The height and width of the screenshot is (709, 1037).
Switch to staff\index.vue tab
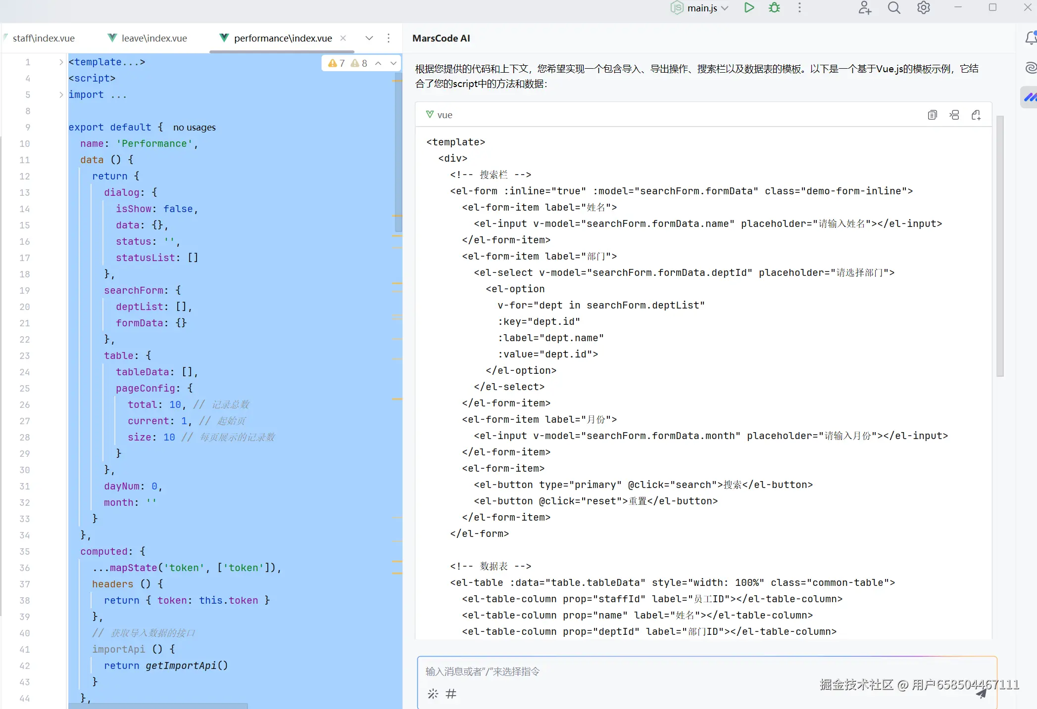click(43, 38)
